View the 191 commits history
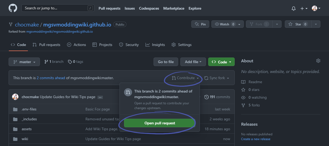329x146 pixels. [x=217, y=97]
